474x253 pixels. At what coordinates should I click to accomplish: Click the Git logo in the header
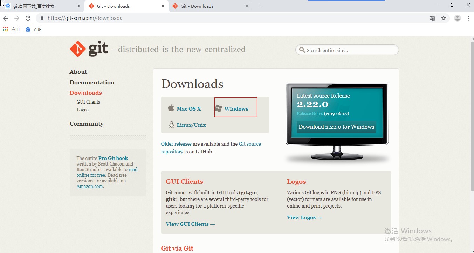pyautogui.click(x=89, y=49)
